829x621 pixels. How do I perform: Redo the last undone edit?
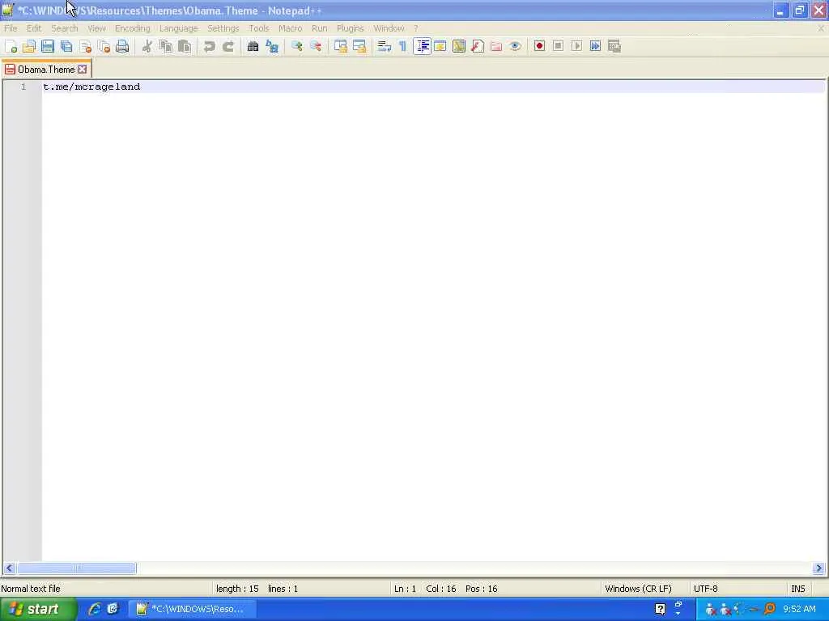coord(227,46)
